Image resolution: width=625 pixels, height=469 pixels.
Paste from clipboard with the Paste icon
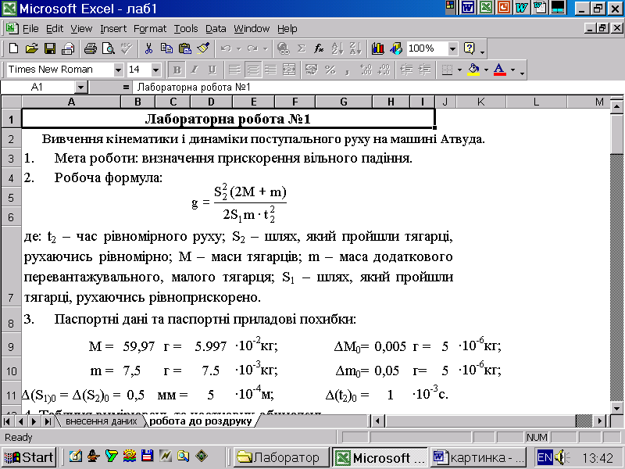coord(184,48)
